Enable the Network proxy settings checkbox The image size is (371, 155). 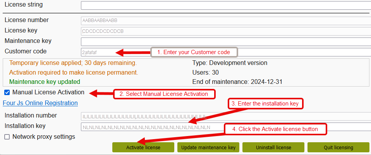pos(7,137)
